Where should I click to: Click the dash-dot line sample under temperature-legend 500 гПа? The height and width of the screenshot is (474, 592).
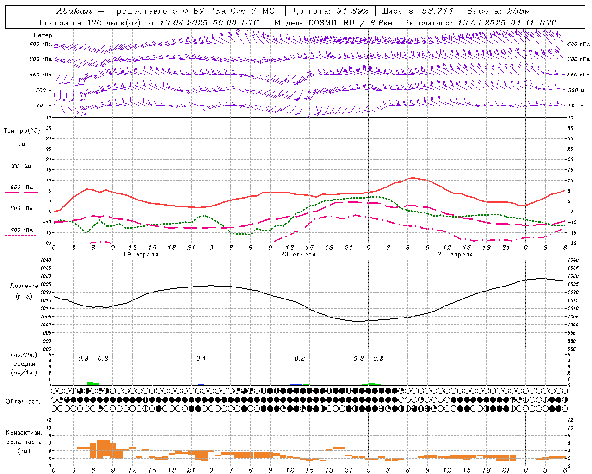(21, 235)
